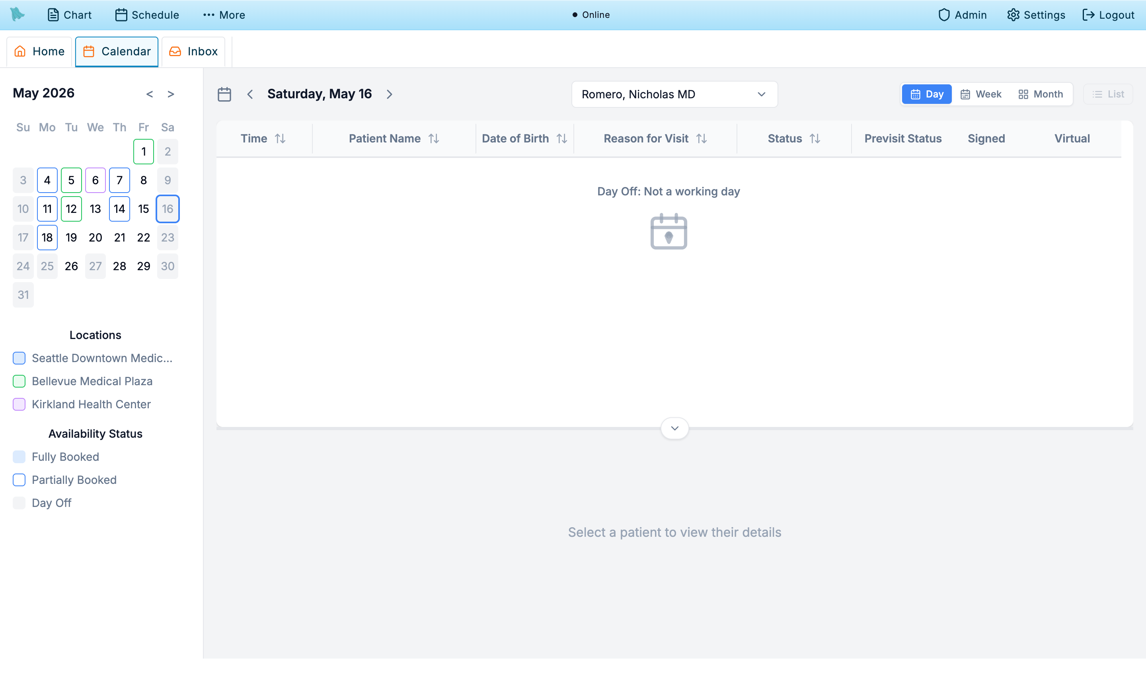Select May 18 in mini calendar

tap(47, 238)
